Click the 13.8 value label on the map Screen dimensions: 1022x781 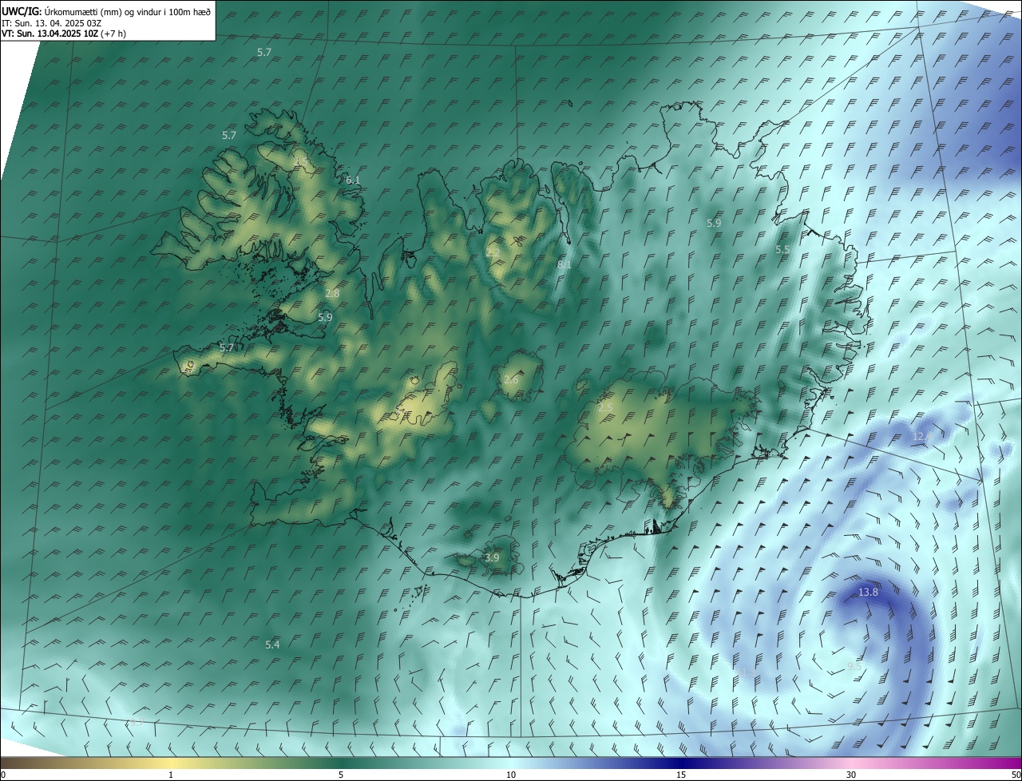pos(868,593)
